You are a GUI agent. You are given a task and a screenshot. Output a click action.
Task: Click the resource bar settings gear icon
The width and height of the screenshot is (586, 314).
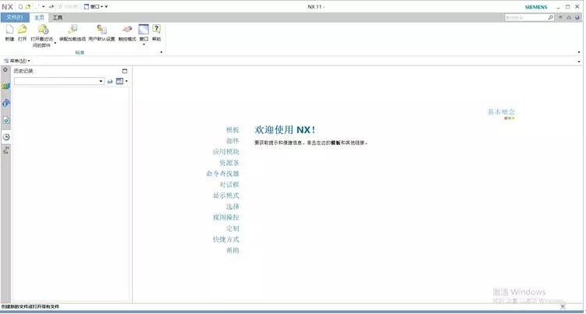point(5,70)
